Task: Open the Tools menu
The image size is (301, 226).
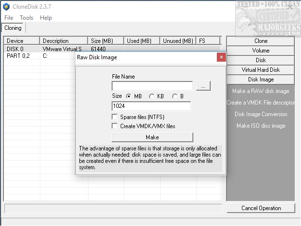Action: tap(26, 18)
